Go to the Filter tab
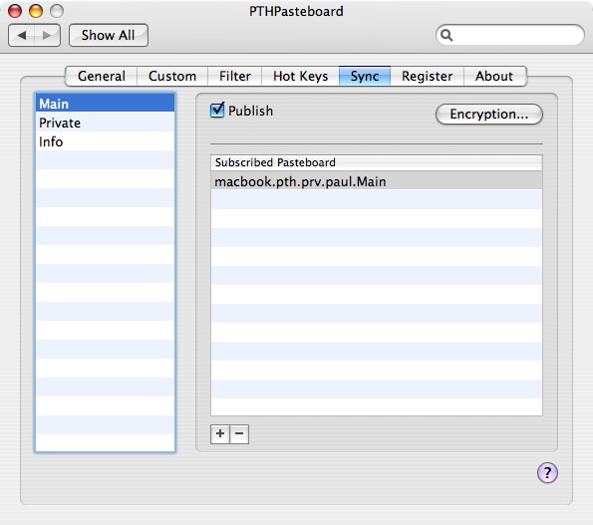This screenshot has width=593, height=525. (234, 76)
